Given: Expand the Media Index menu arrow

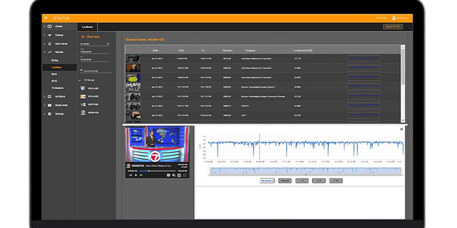Looking at the screenshot, I should 44,105.
